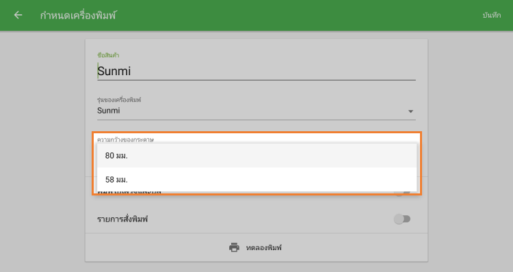Click the รุ่นของเครื่องพิมพ์ Sunmi selection text
The image size is (513, 272).
point(109,111)
